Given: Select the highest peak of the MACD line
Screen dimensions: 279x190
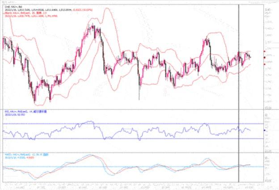Looking at the screenshot, I should click(x=92, y=156).
